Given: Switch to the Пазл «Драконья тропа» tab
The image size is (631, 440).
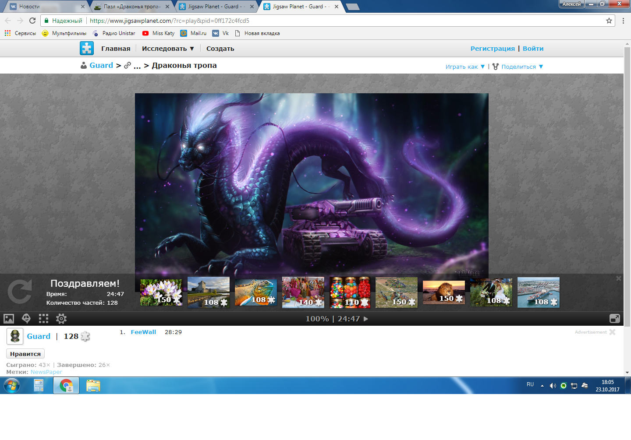Looking at the screenshot, I should click(x=131, y=7).
